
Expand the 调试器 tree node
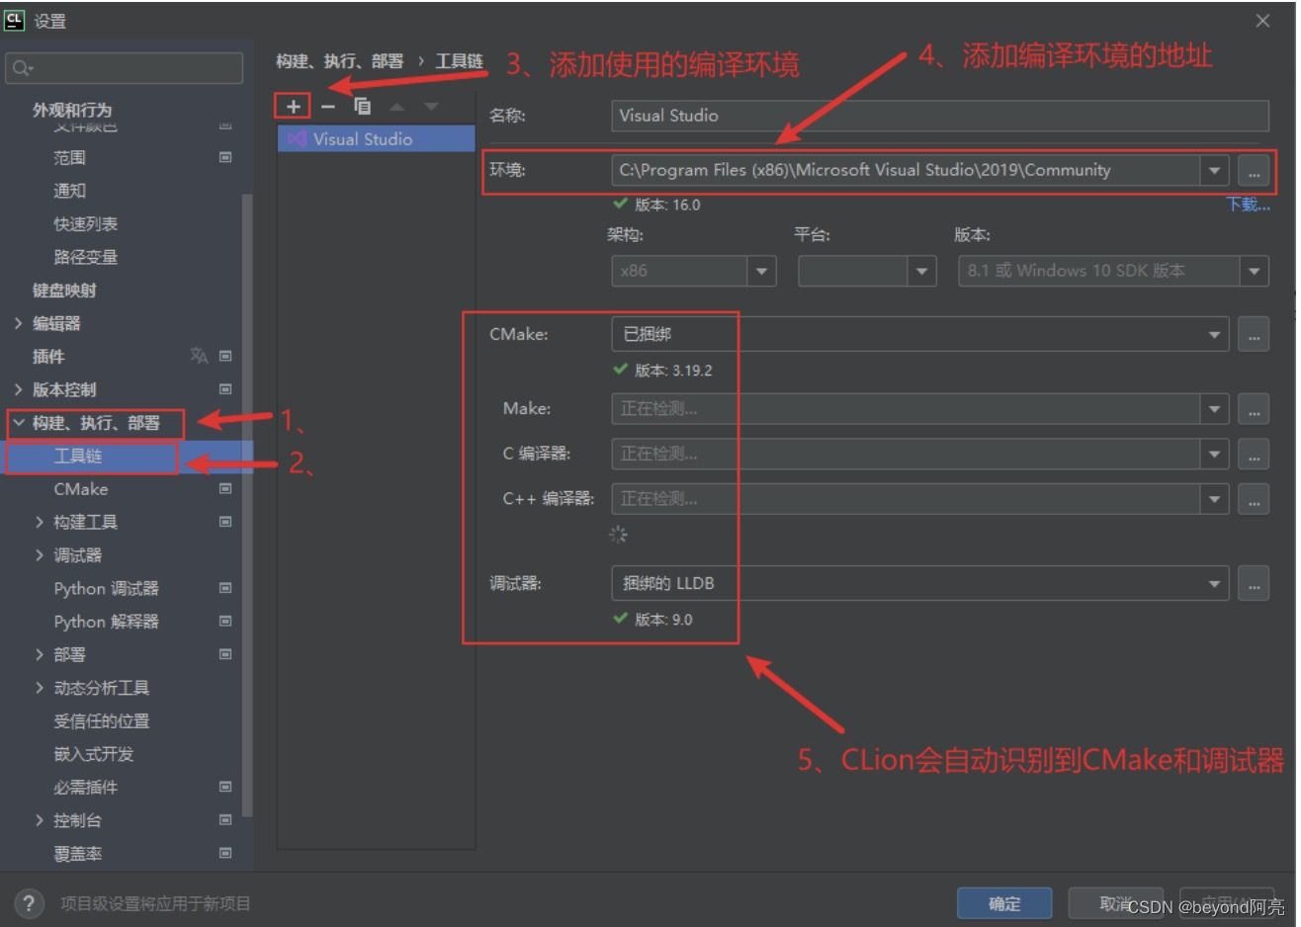coord(40,555)
